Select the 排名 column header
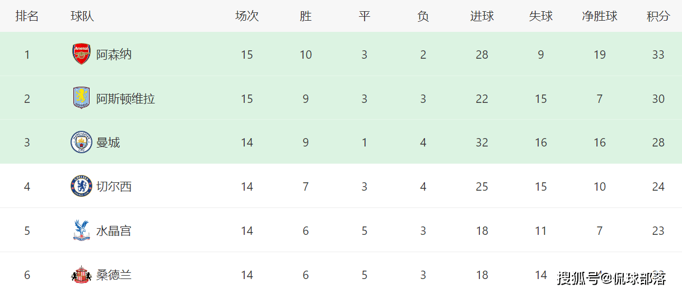682x293 pixels. 27,16
